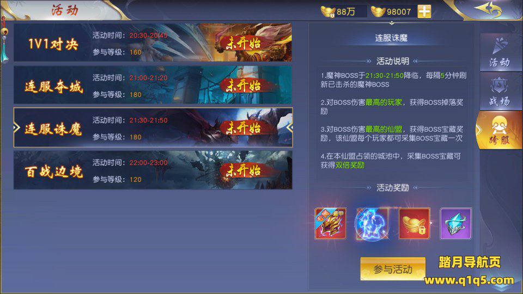Viewport: 523px width, 294px height.
Task: Open the www.q1q5.com watermark link
Action: tap(469, 280)
